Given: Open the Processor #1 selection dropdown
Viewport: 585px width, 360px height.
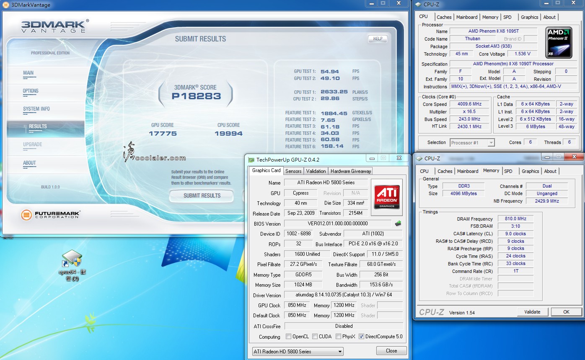Looking at the screenshot, I should [472, 143].
